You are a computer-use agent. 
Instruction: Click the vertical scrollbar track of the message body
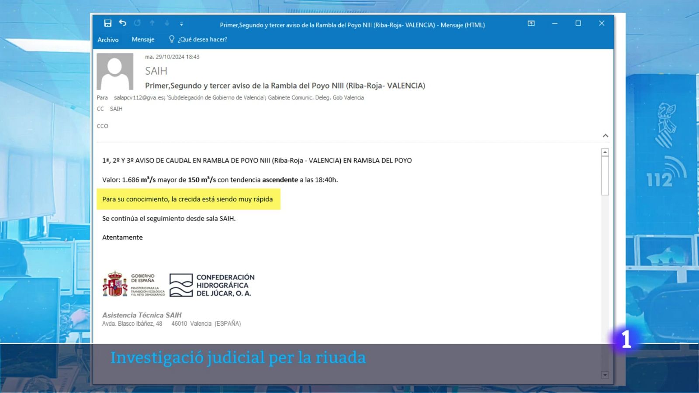605,262
